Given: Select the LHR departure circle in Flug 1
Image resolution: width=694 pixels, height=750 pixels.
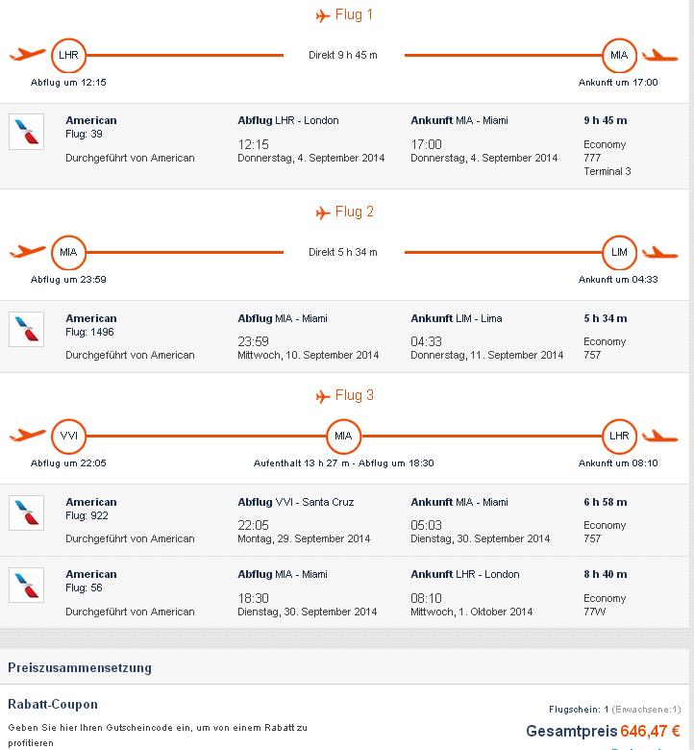Looking at the screenshot, I should 68,55.
